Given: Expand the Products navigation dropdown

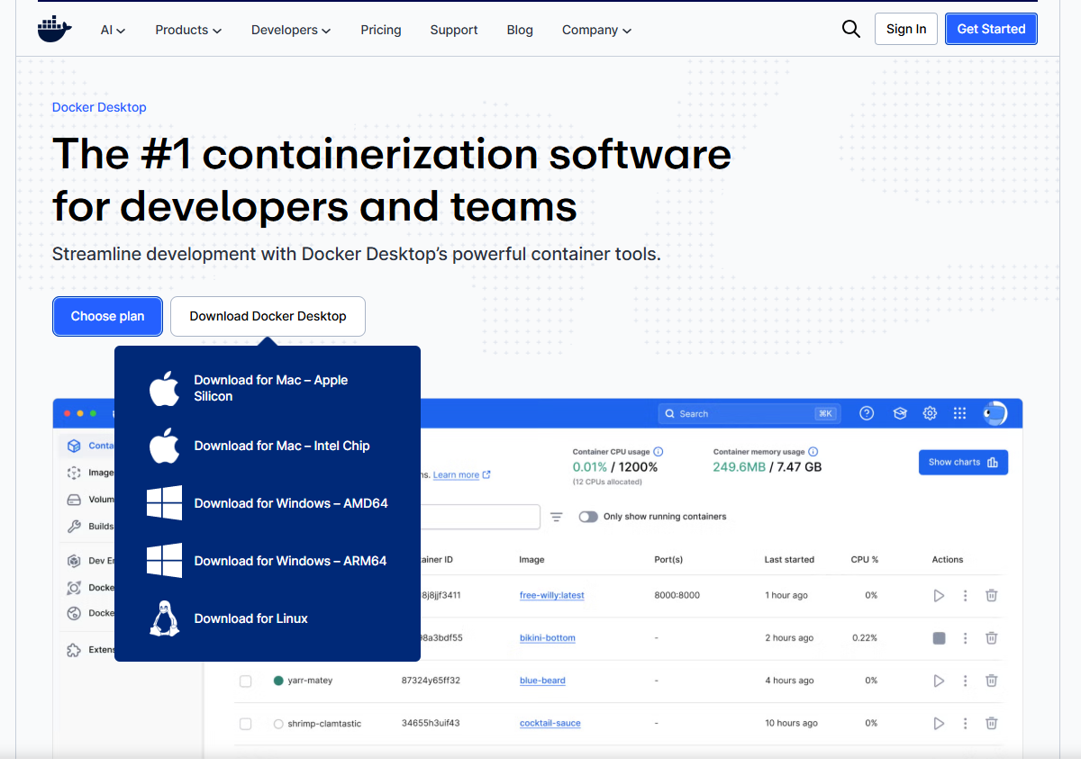Looking at the screenshot, I should click(x=188, y=30).
